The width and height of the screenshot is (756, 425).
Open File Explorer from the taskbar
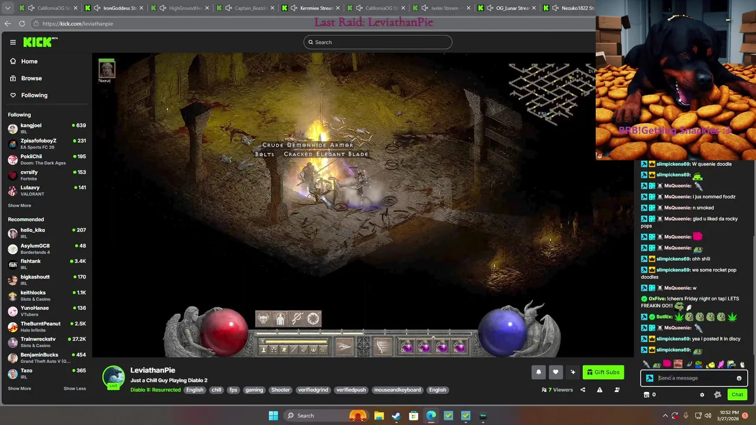tap(379, 416)
